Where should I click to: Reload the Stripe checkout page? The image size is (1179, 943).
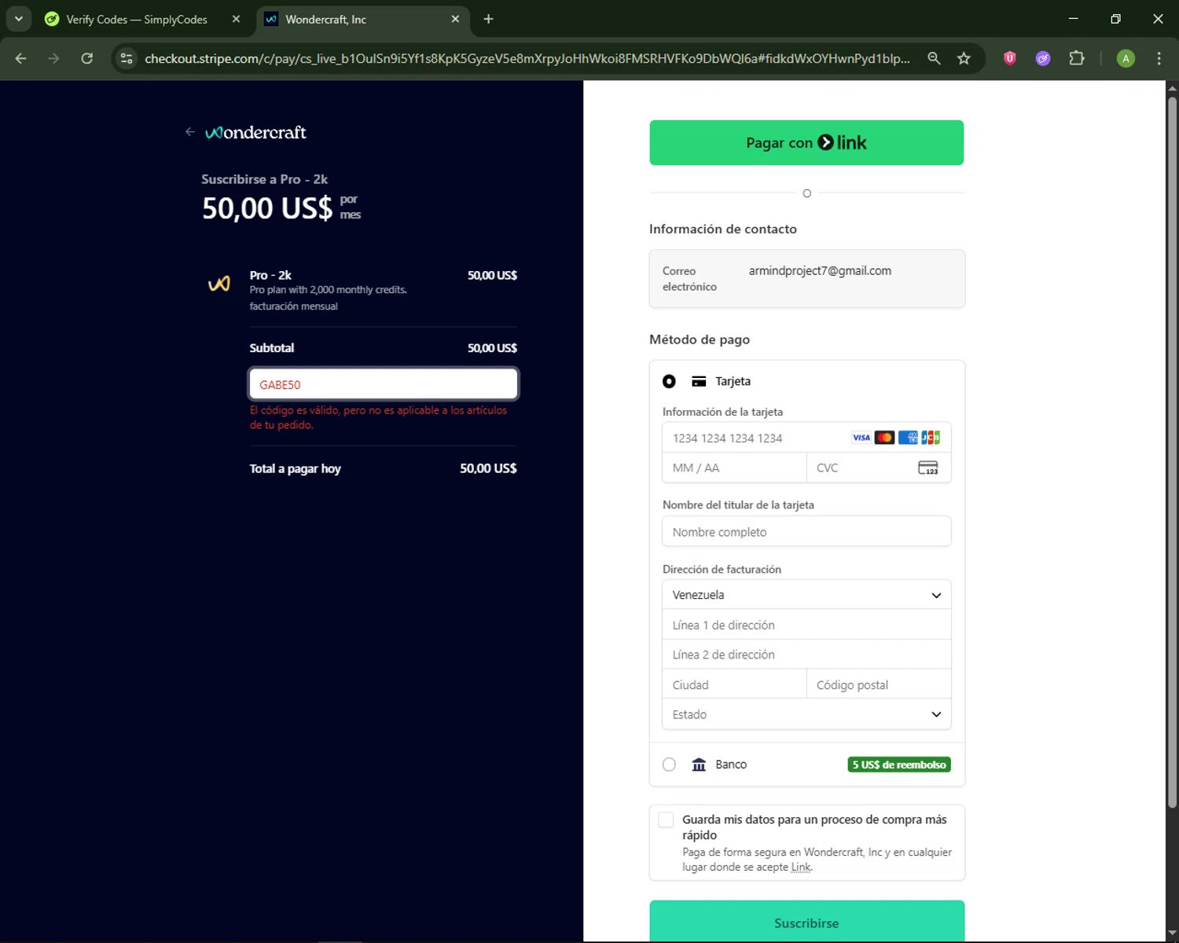click(87, 58)
